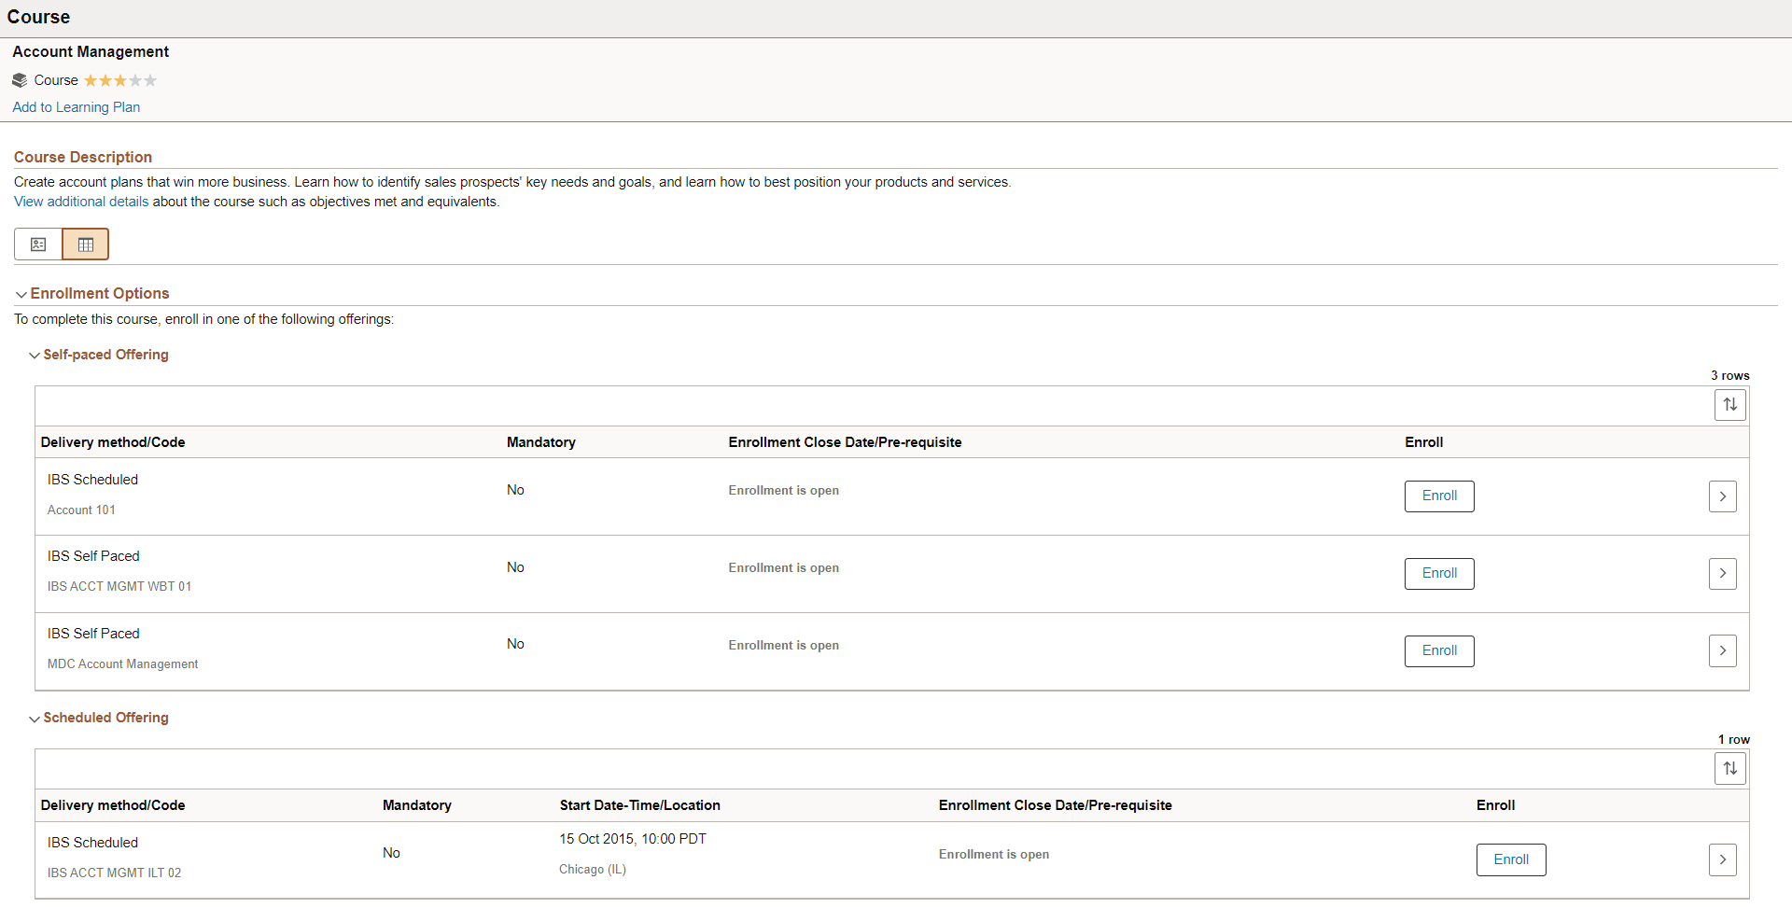This screenshot has width=1792, height=922.
Task: Add this course to Learning Plan
Action: [76, 106]
